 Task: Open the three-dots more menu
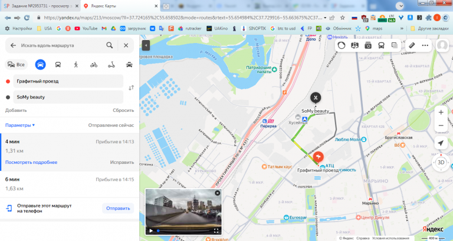pos(425,45)
